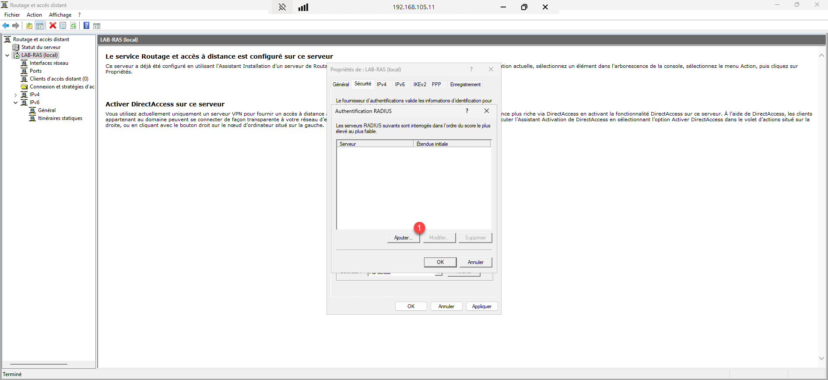Click the red X delete toolbar icon
The height and width of the screenshot is (380, 828).
tap(53, 26)
